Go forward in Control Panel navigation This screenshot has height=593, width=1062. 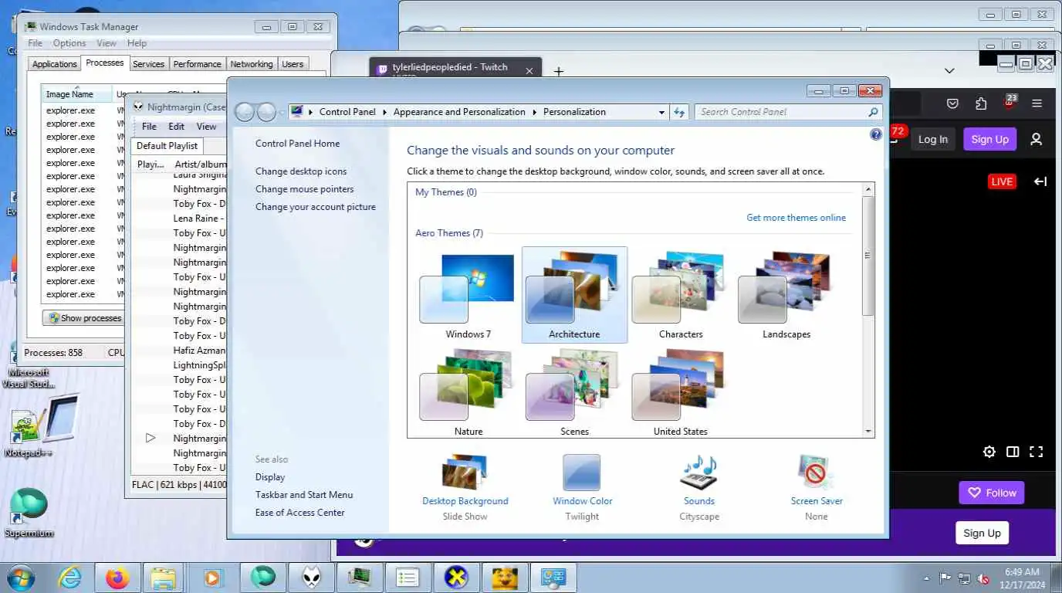point(266,112)
